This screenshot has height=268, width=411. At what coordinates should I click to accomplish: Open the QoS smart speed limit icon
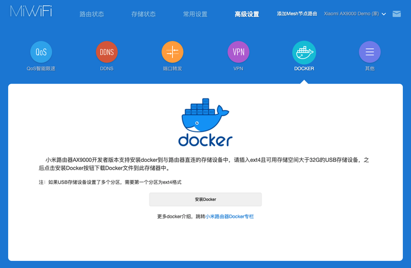tap(41, 52)
